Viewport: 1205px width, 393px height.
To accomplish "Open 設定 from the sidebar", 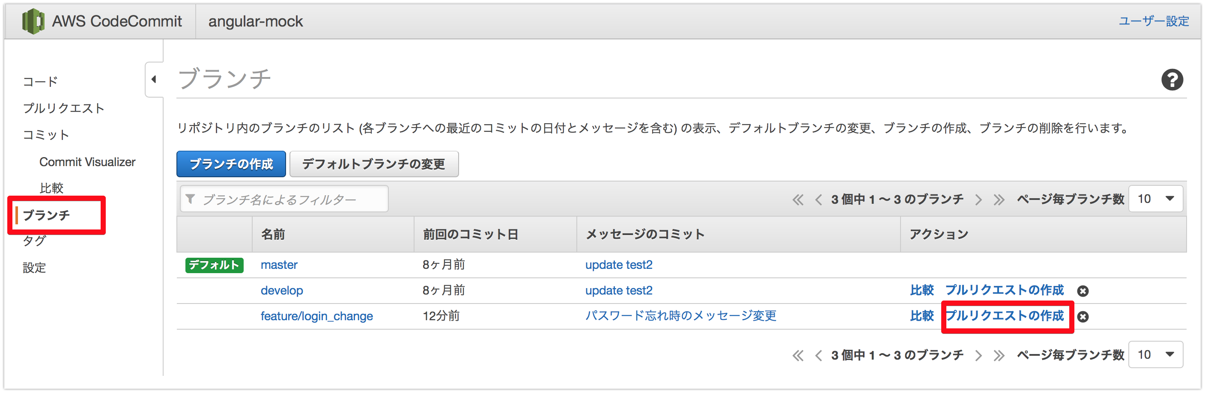I will [x=35, y=268].
